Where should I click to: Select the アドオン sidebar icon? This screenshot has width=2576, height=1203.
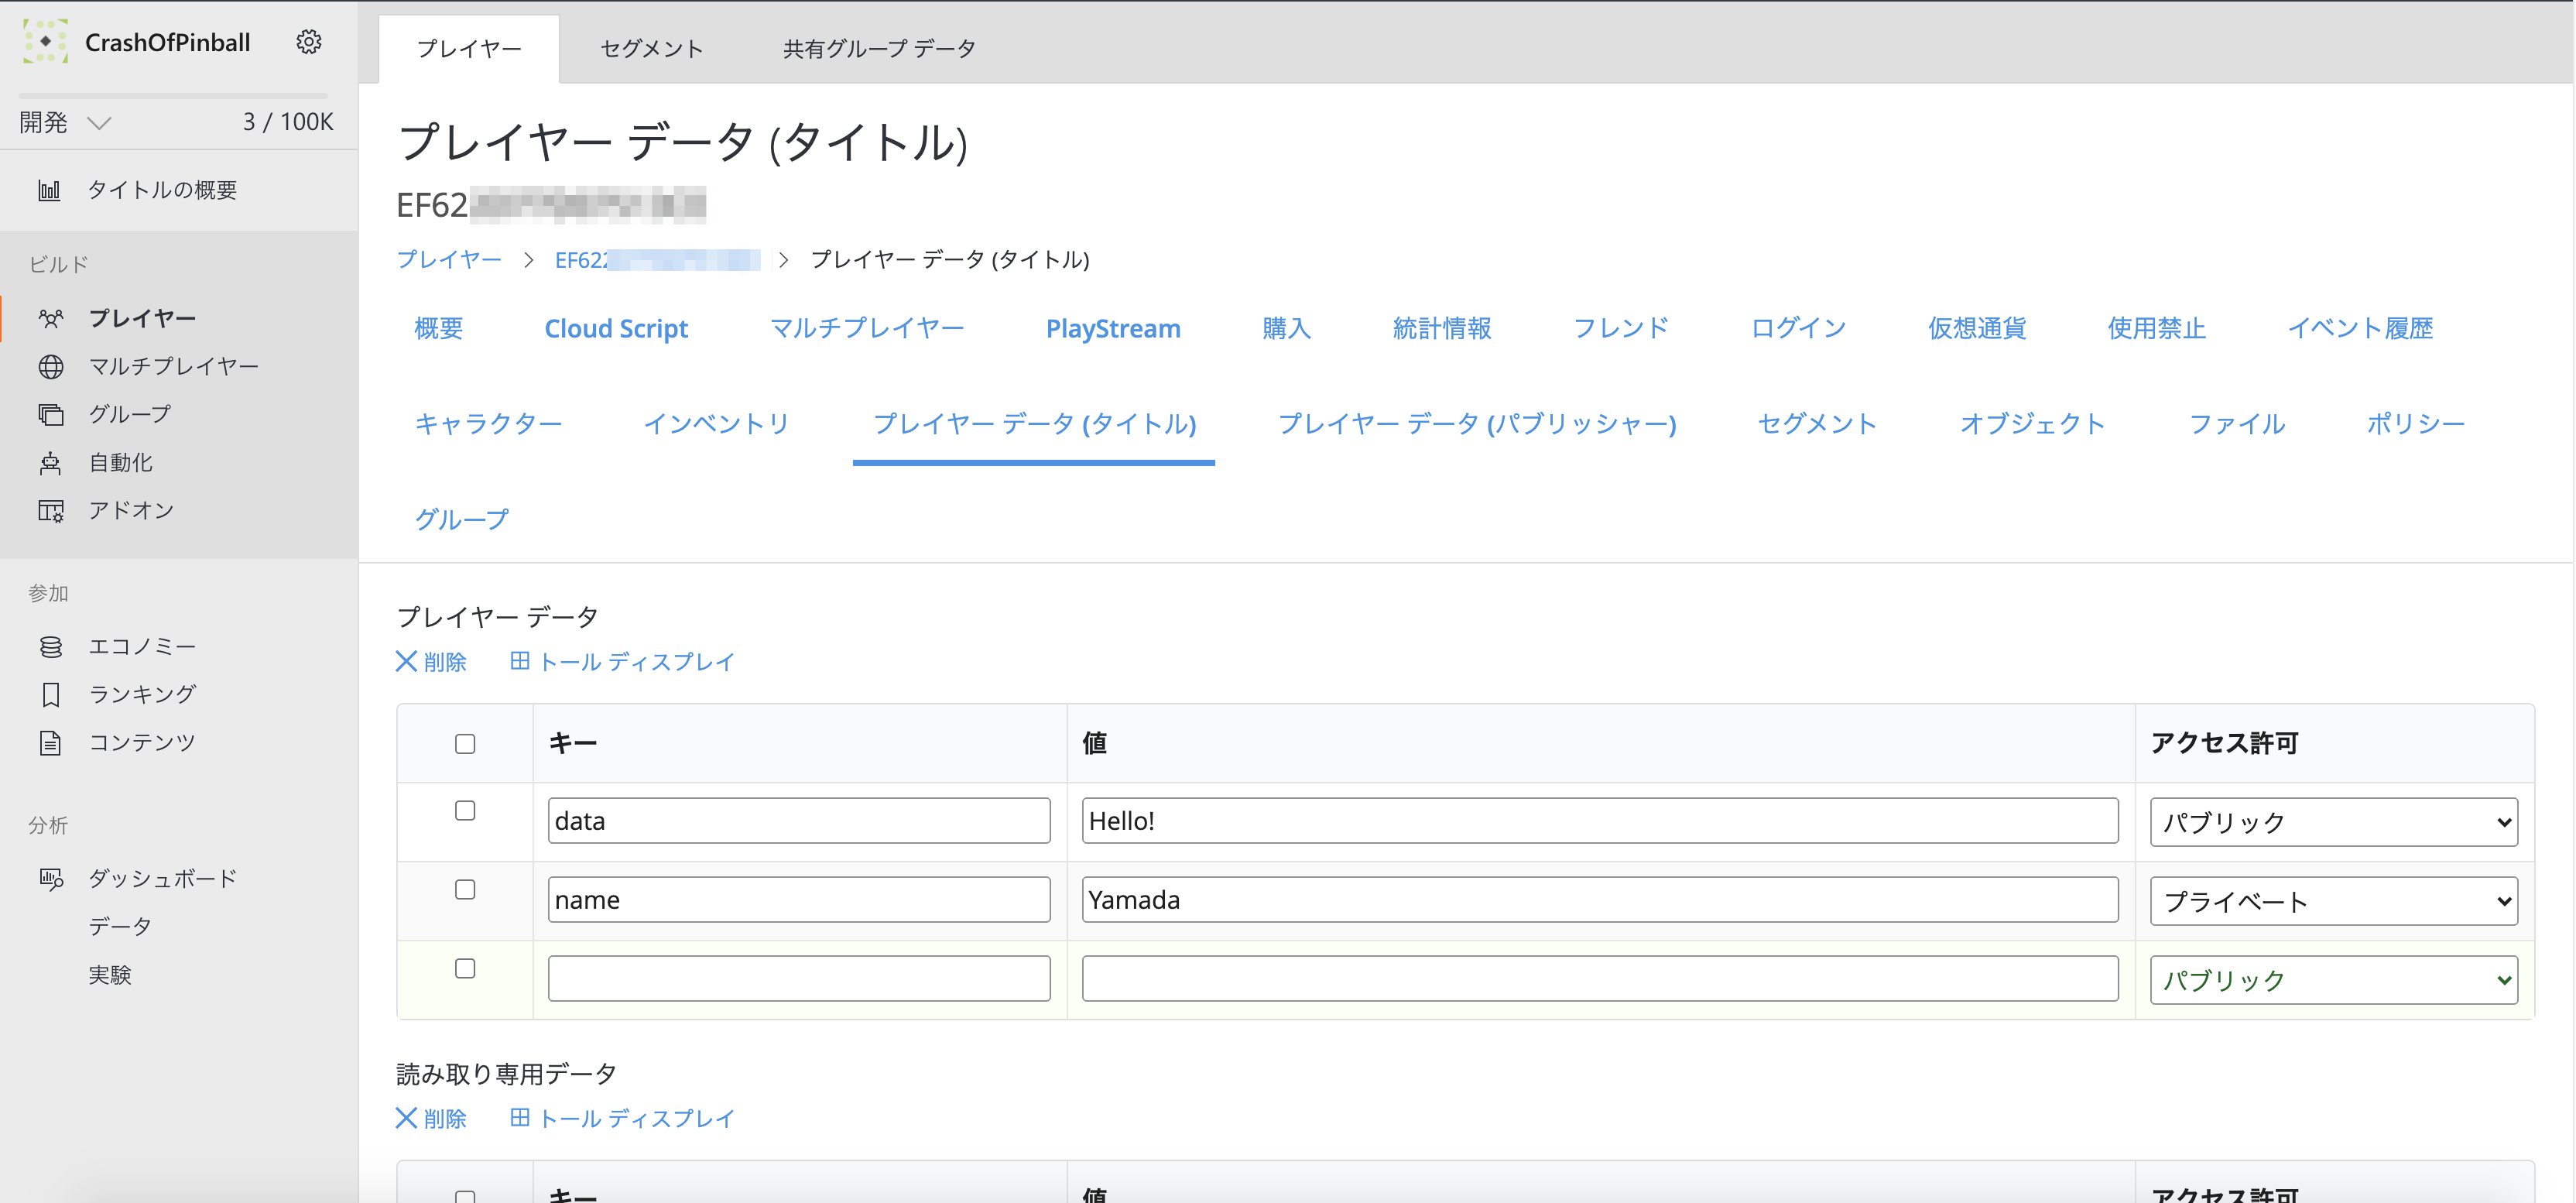pos(50,510)
